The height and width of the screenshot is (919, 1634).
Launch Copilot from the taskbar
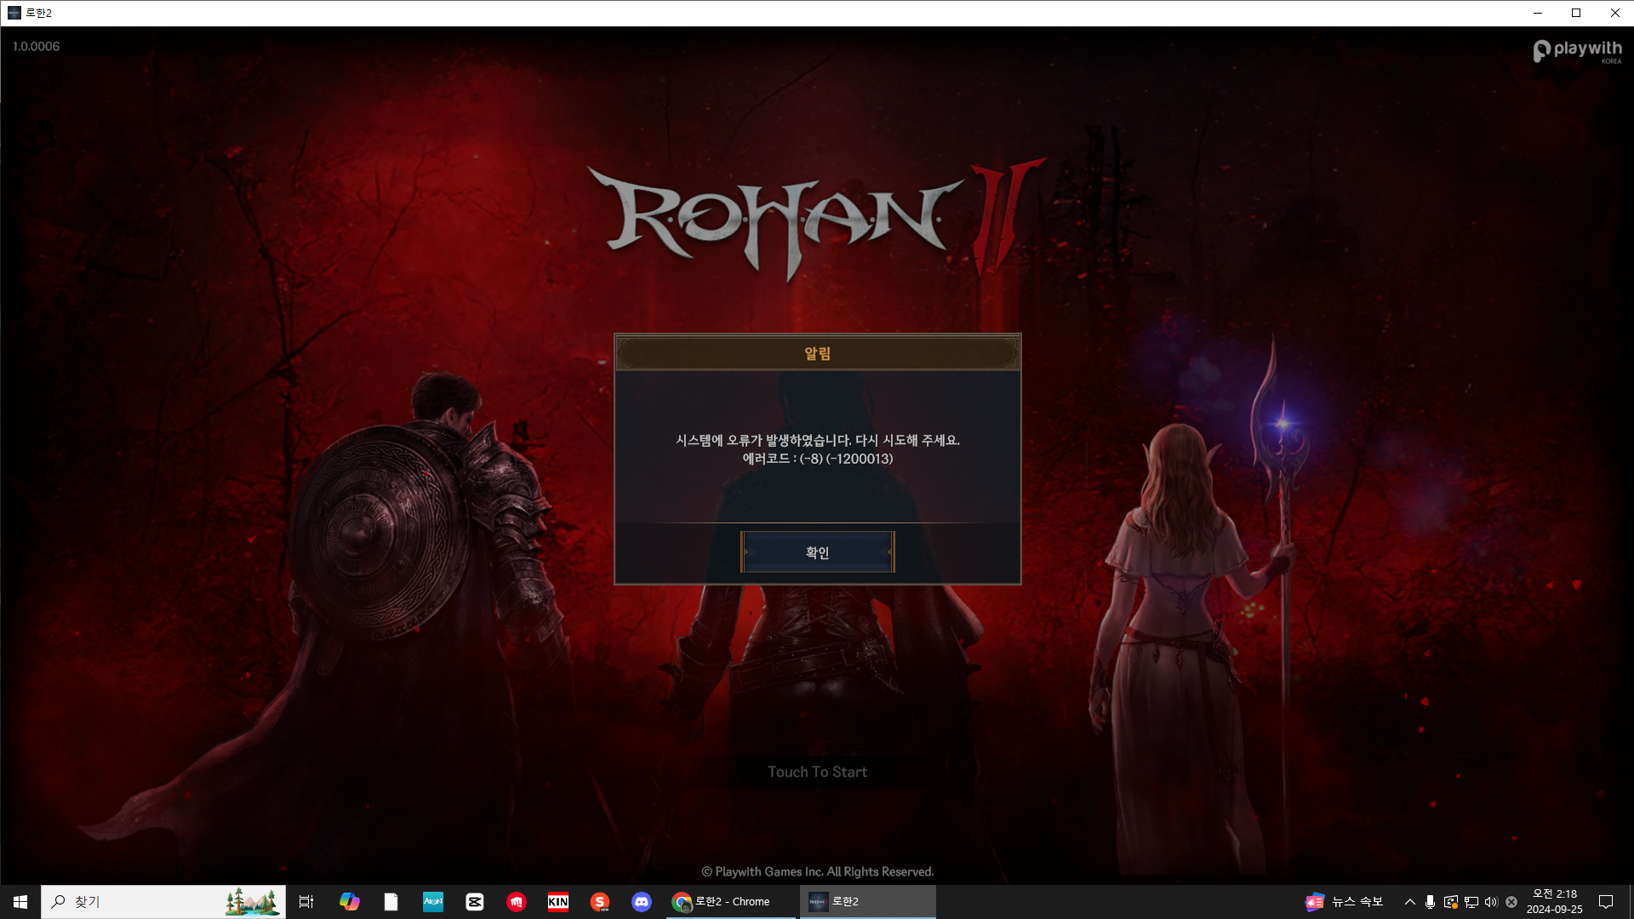coord(349,902)
